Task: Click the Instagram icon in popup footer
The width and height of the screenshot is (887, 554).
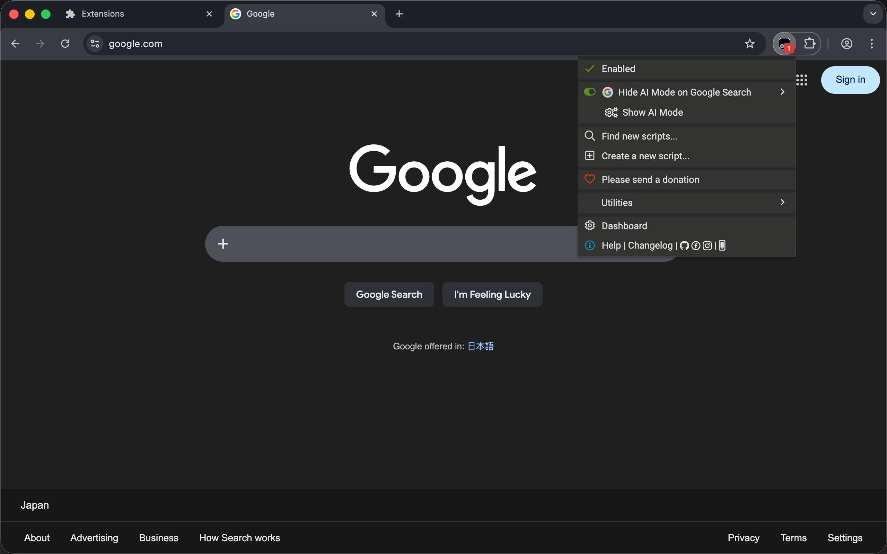Action: [707, 246]
